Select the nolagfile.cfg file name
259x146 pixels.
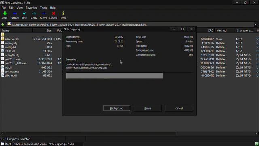click(x=12, y=55)
